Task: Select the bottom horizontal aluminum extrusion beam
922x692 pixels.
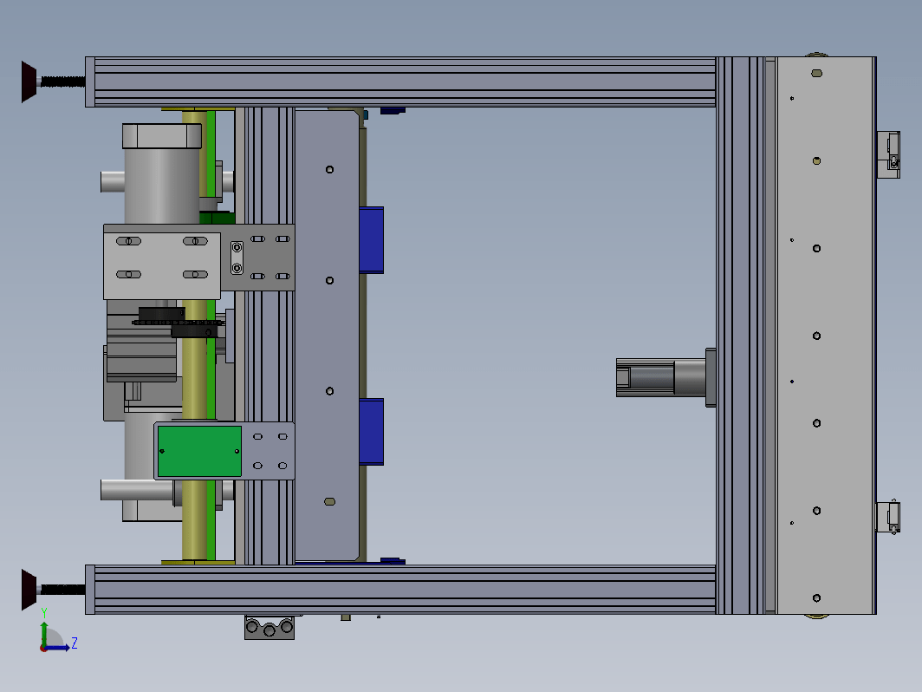Action: 405,590
